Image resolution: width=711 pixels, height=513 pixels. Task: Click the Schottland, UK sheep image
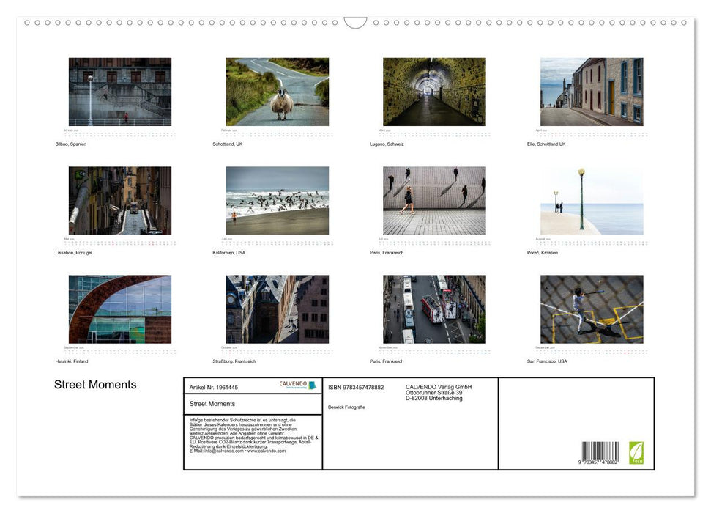(x=277, y=91)
